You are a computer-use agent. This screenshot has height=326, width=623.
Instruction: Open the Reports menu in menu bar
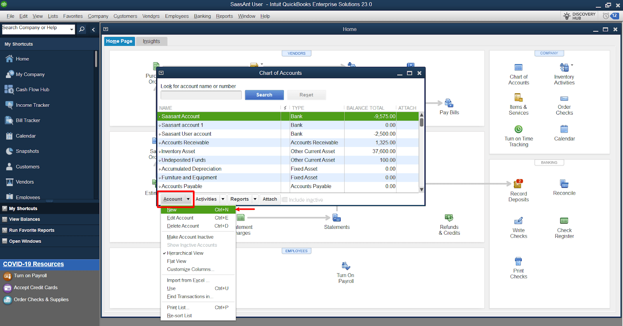(224, 16)
